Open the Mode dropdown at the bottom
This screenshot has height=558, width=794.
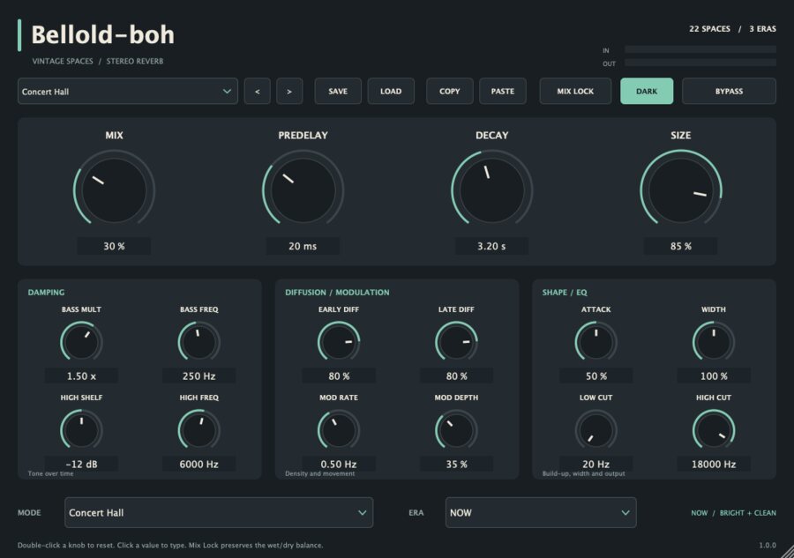[219, 512]
